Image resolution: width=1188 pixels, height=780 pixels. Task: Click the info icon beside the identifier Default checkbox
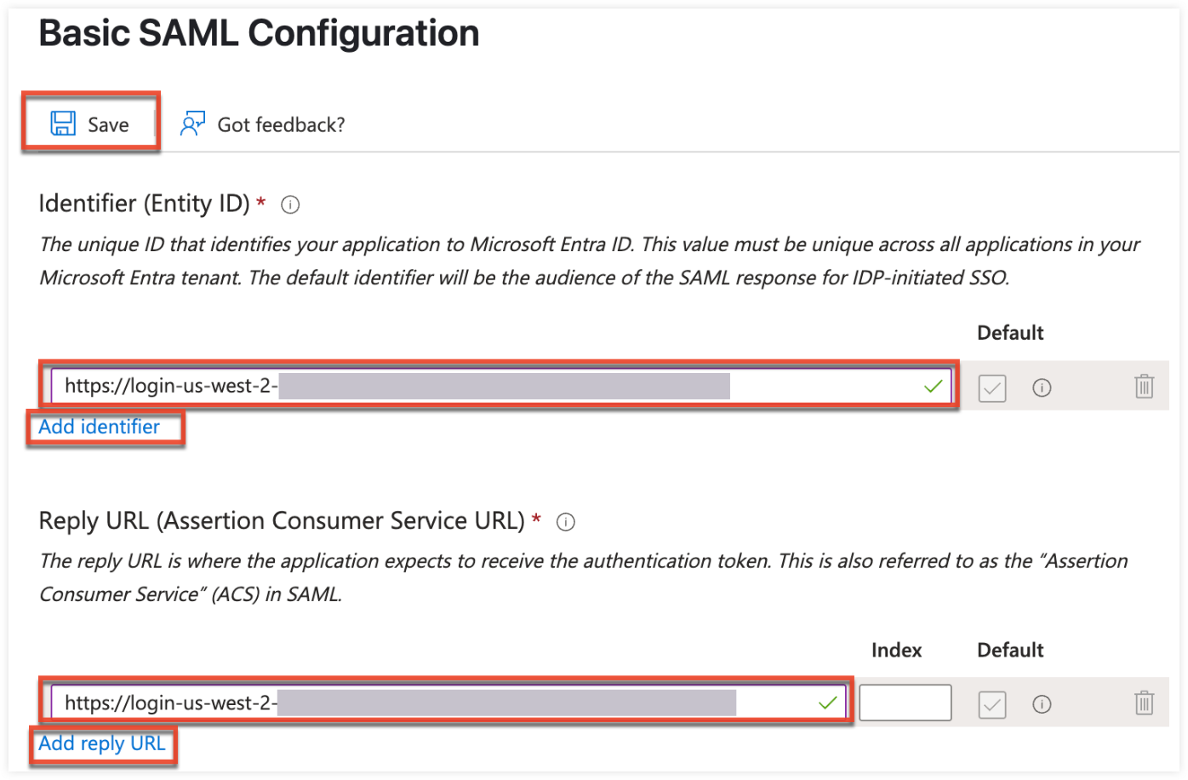pyautogui.click(x=1042, y=387)
